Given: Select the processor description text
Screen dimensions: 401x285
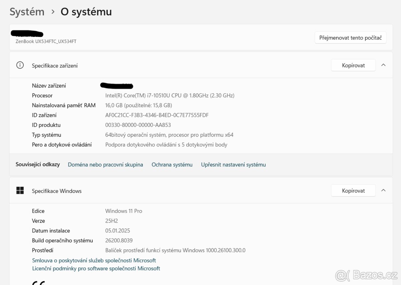Looking at the screenshot, I should pos(169,95).
